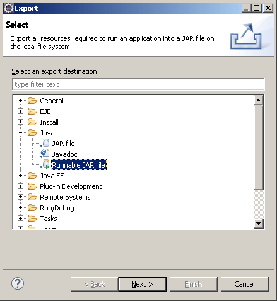Click the Run/Debug folder icon
The height and width of the screenshot is (301, 277).
[32, 208]
